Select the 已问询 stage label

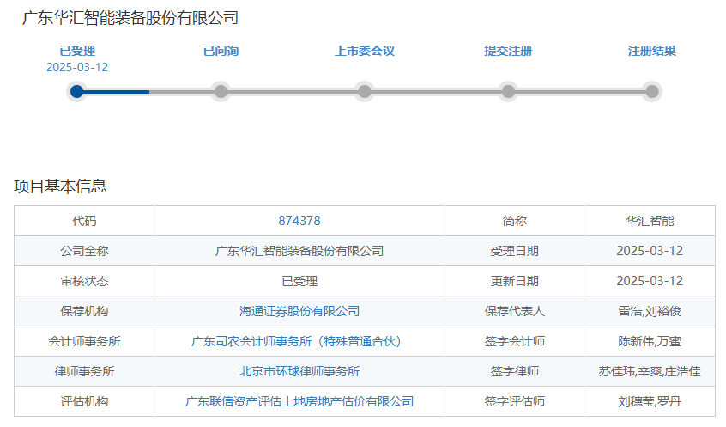pyautogui.click(x=221, y=51)
